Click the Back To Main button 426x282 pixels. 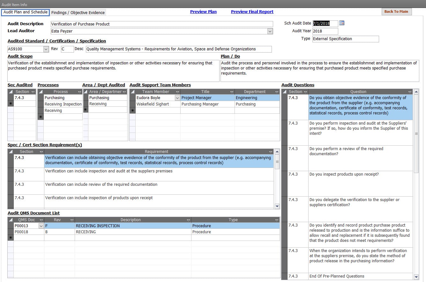[x=396, y=11]
